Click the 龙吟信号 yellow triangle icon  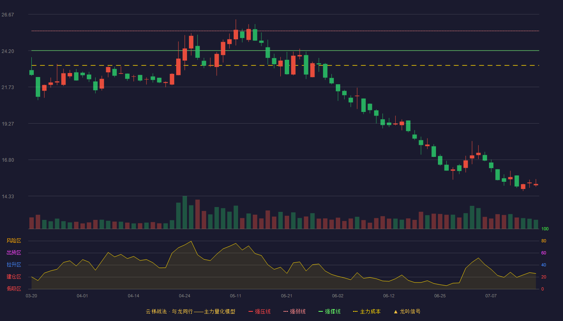pyautogui.click(x=396, y=311)
